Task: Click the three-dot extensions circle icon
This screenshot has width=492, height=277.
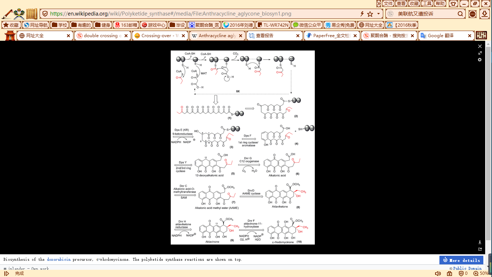Action: [473, 14]
